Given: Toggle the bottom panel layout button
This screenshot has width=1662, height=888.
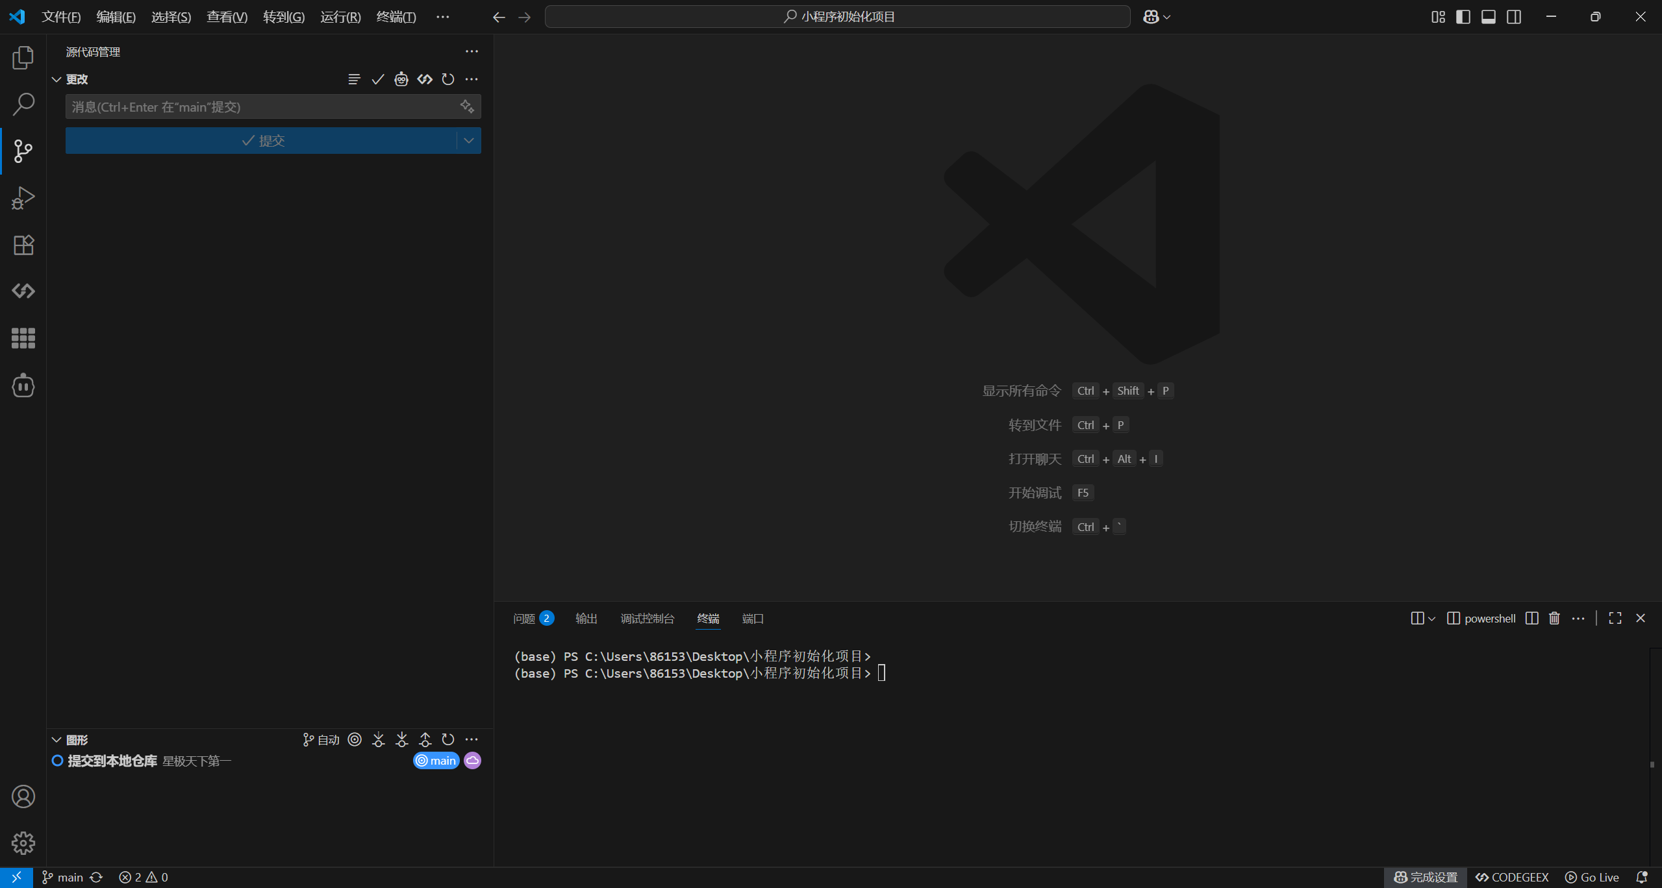Looking at the screenshot, I should pyautogui.click(x=1489, y=17).
